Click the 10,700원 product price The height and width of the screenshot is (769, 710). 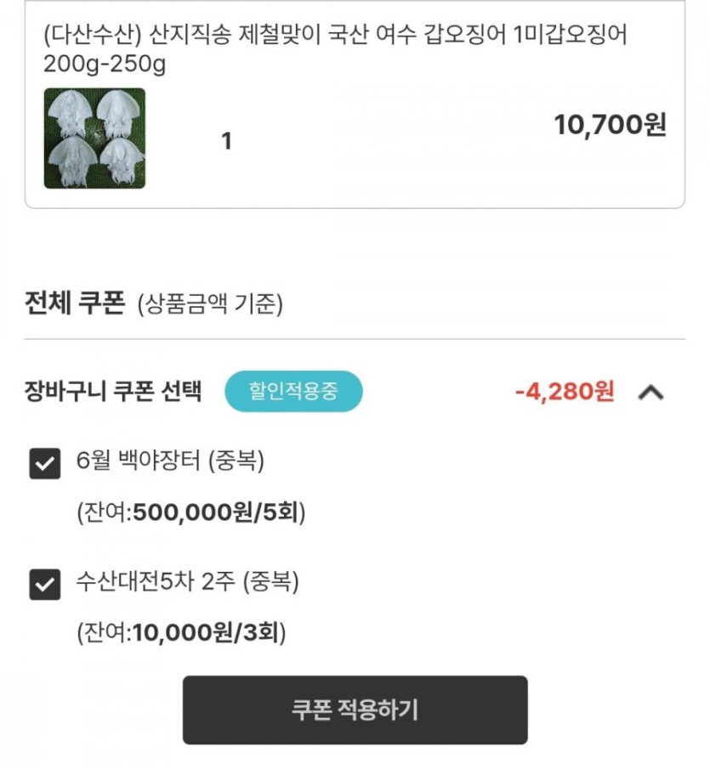(x=609, y=125)
